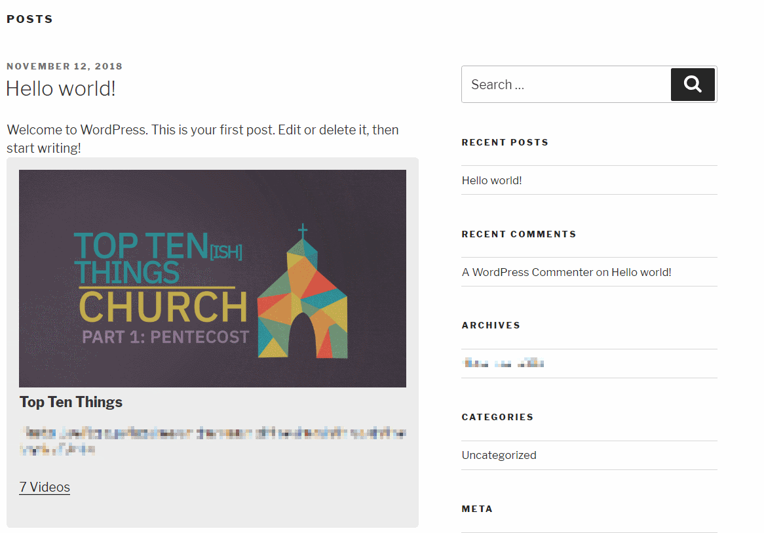The height and width of the screenshot is (533, 764).
Task: Open "Hello world!" link in Recent Comments
Action: coord(641,272)
